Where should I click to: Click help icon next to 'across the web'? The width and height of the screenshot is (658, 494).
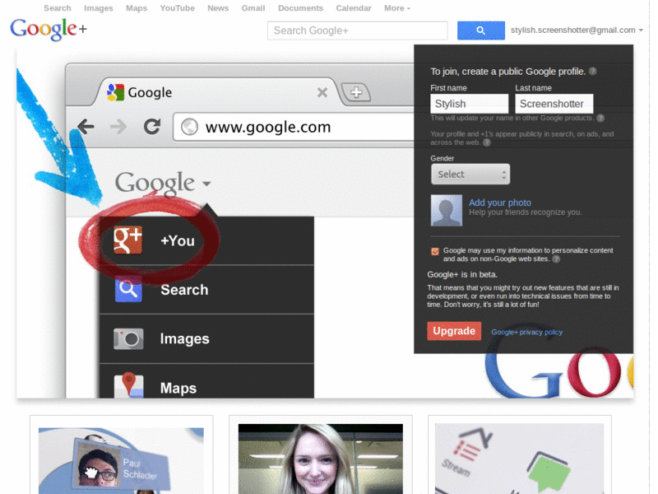485,142
